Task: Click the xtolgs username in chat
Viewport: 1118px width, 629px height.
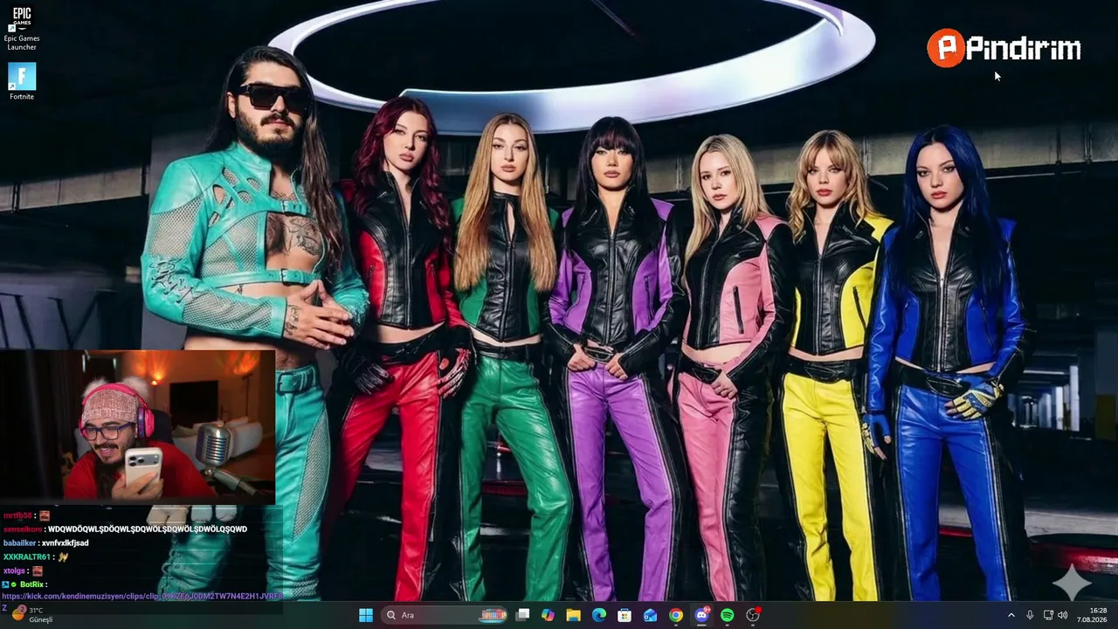Action: coord(14,570)
